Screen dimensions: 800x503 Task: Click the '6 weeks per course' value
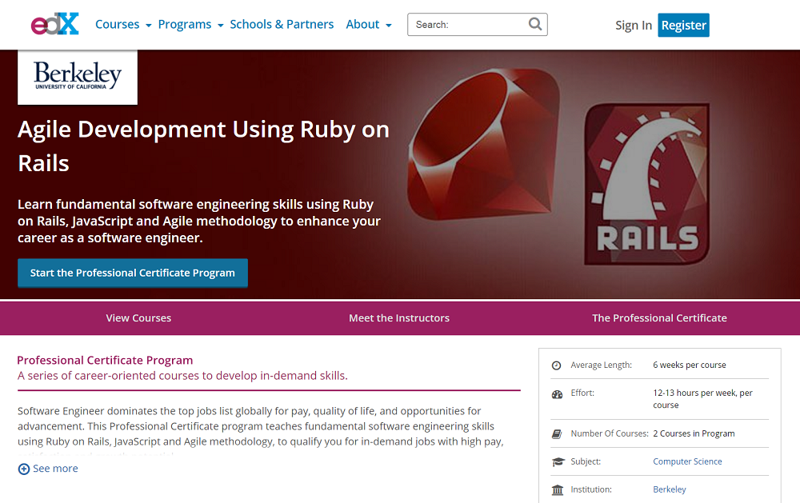[690, 365]
